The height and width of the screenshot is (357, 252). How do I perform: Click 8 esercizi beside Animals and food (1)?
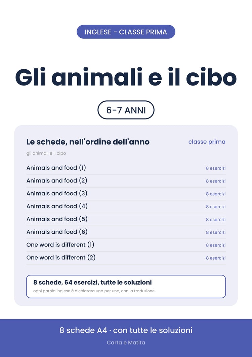[x=216, y=168]
